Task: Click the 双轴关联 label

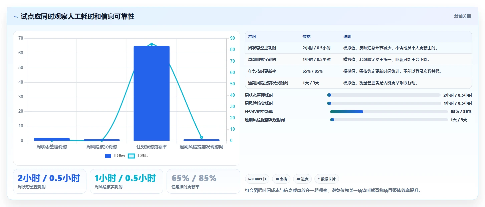Action: (x=462, y=16)
